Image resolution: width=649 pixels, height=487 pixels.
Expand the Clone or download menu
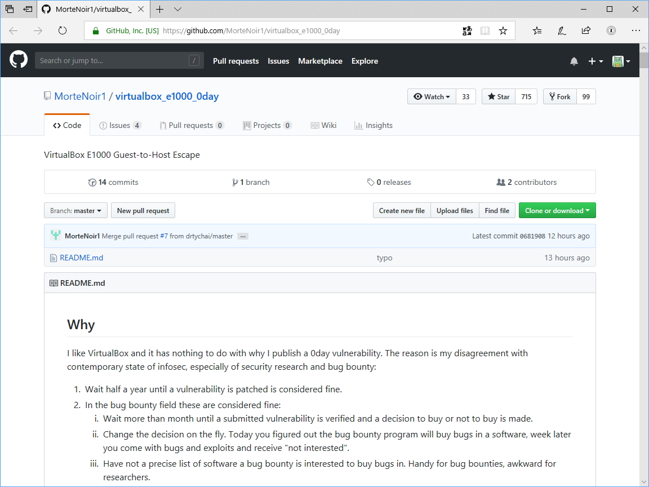557,210
